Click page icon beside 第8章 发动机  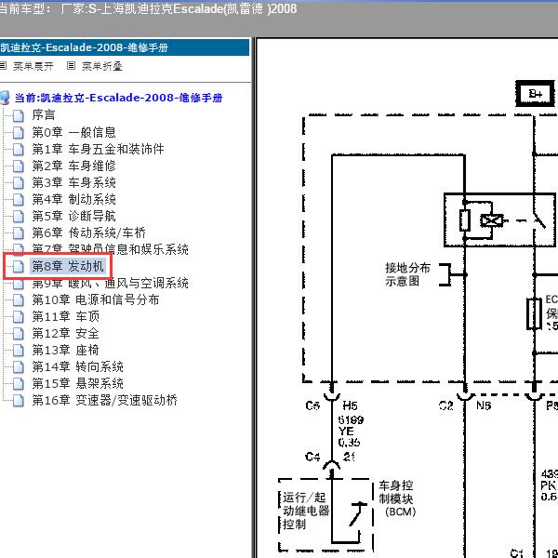pyautogui.click(x=19, y=266)
